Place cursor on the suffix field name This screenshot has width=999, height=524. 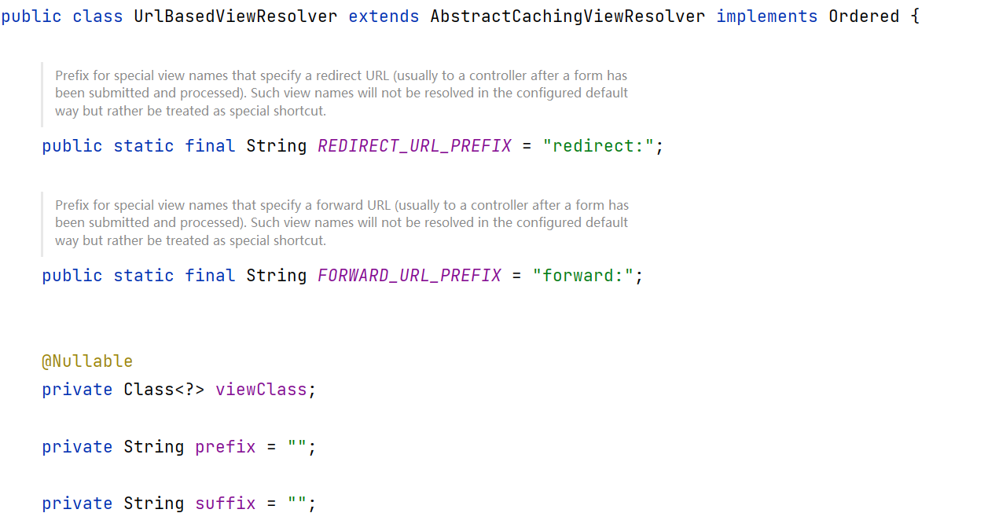(x=226, y=504)
